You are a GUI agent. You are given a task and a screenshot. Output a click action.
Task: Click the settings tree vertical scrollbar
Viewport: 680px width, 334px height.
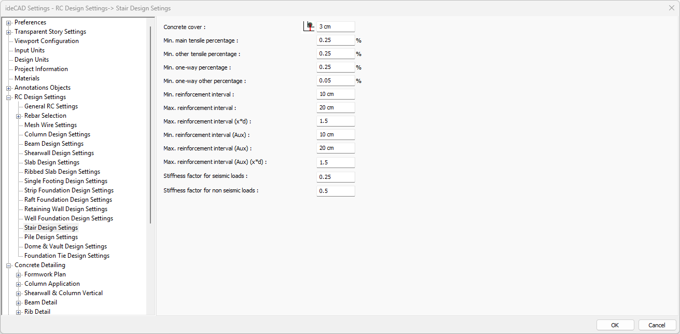(x=151, y=124)
